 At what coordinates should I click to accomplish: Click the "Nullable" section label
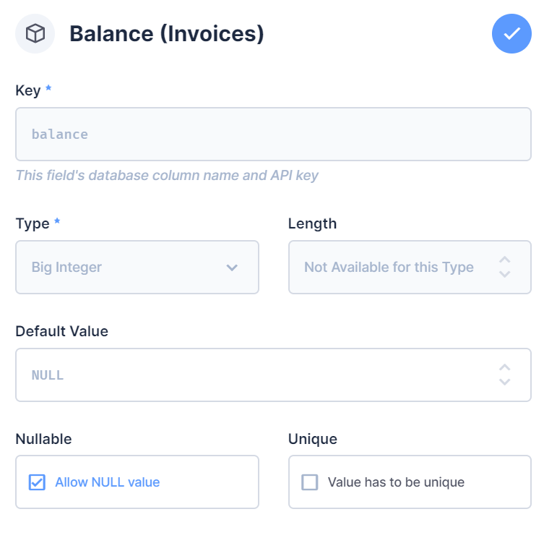(x=43, y=439)
